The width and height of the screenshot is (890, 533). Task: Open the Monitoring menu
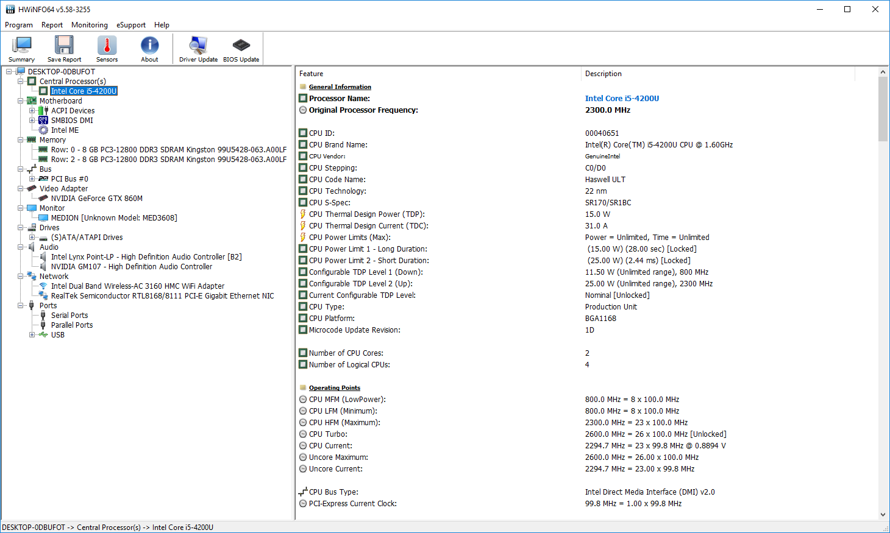[90, 25]
